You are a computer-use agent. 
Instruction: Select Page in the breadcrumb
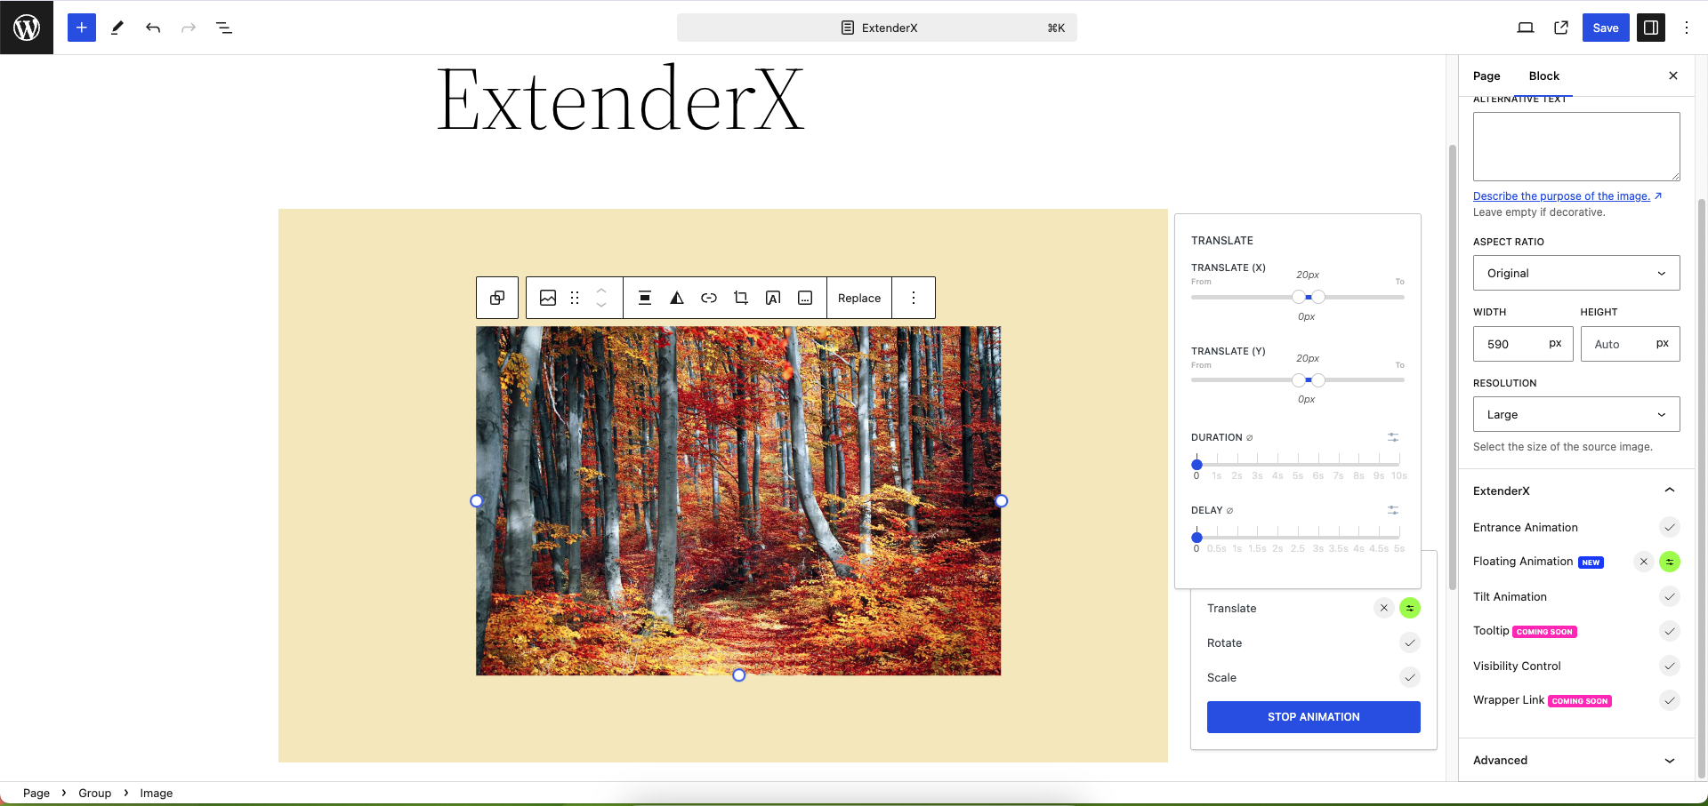(x=36, y=793)
